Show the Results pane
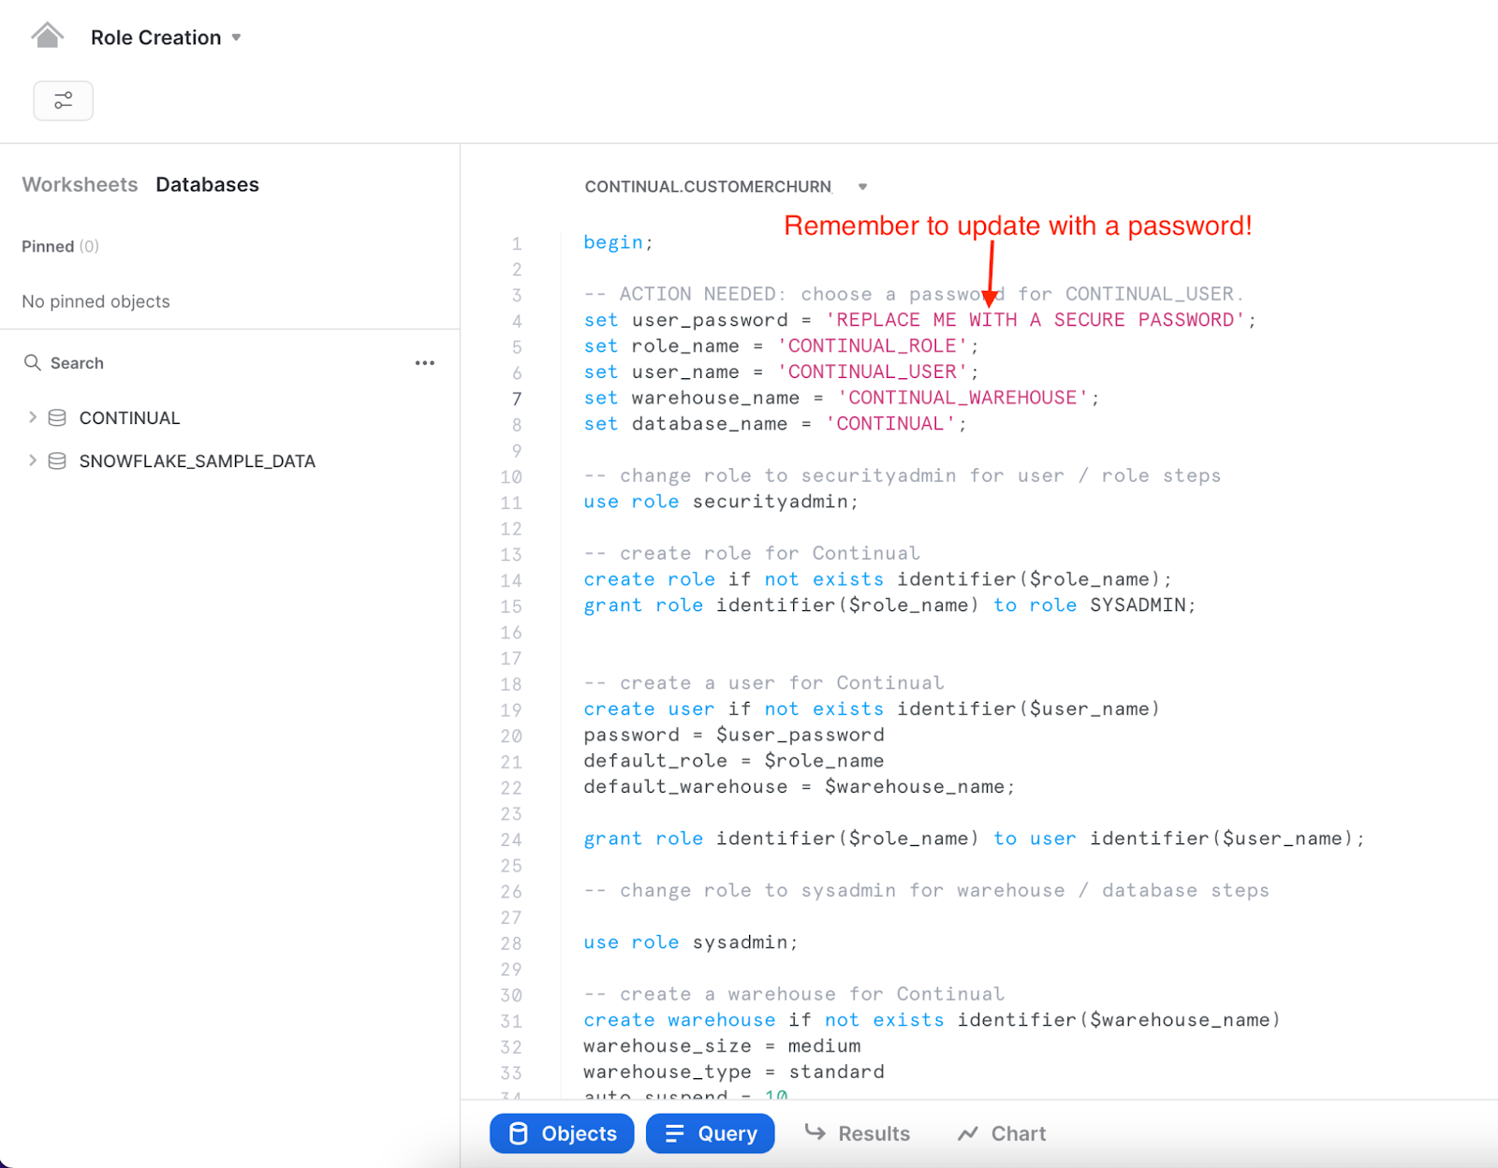This screenshot has height=1168, width=1498. 873,1133
